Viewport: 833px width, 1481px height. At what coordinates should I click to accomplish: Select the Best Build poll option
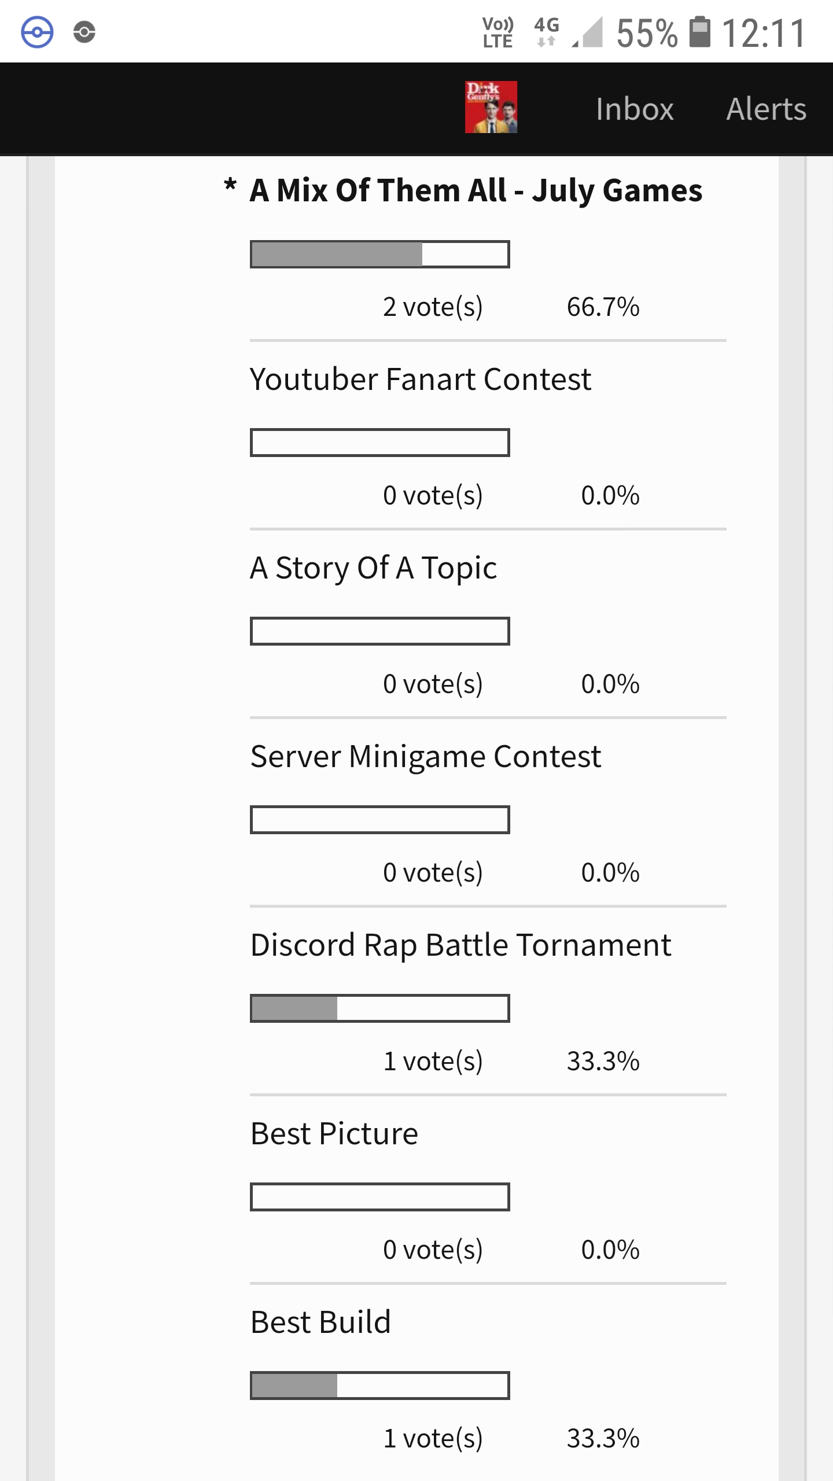point(320,1322)
